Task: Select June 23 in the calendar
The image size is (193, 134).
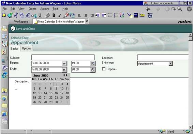Action: [x=56, y=98]
